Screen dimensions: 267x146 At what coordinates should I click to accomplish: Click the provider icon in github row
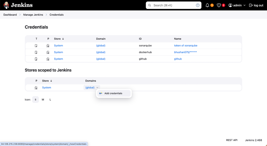[x=48, y=59]
